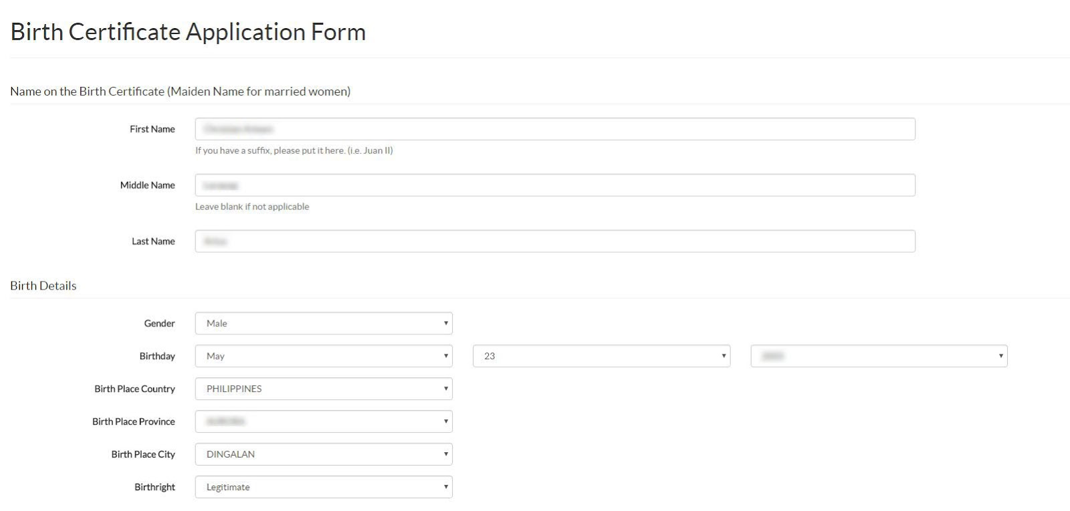Click the Middle Name label
Image resolution: width=1070 pixels, height=511 pixels.
coord(148,185)
